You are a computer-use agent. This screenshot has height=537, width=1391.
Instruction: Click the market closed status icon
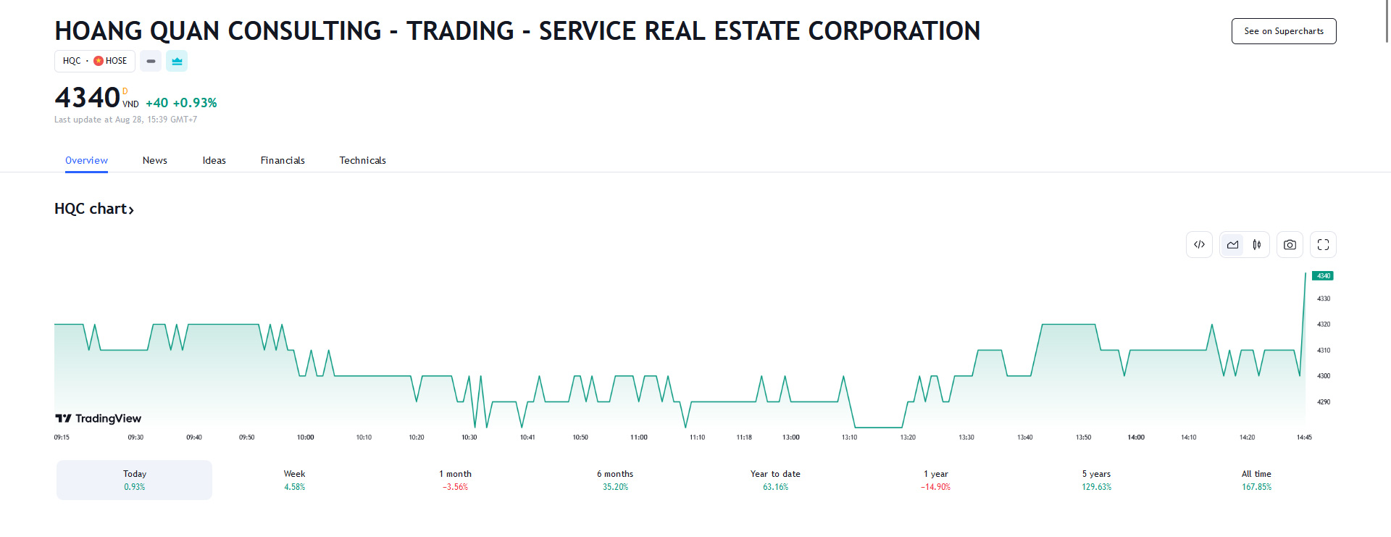coord(151,61)
